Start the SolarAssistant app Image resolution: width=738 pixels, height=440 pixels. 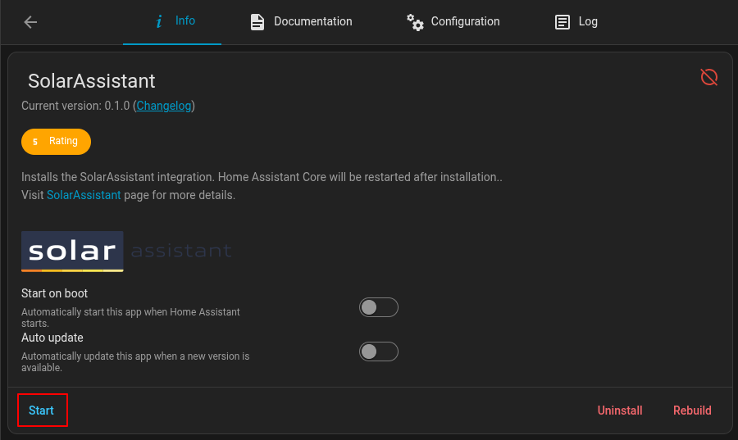[42, 411]
